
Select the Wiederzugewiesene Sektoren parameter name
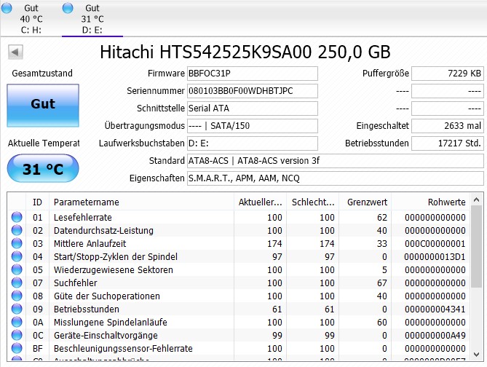113,269
